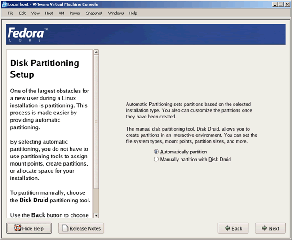Open the View menu
The image size is (292, 240).
coord(35,13)
